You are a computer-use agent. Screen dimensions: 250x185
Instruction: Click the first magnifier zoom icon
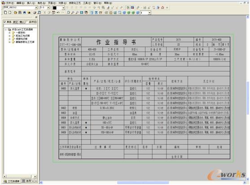pos(68,13)
